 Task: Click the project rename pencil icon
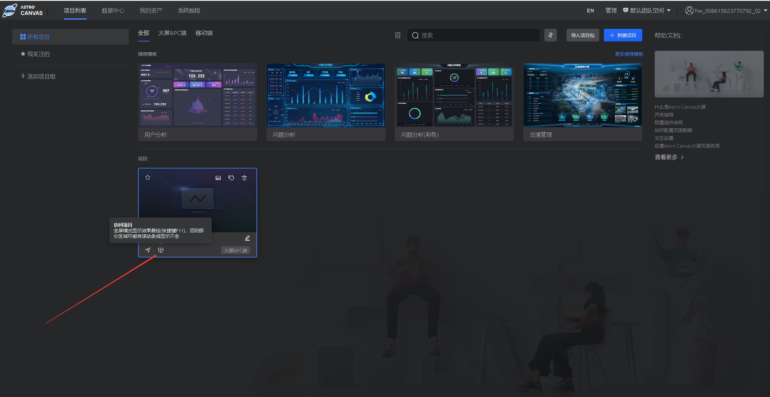(x=247, y=238)
